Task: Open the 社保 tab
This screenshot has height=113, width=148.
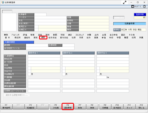Action: point(74,38)
